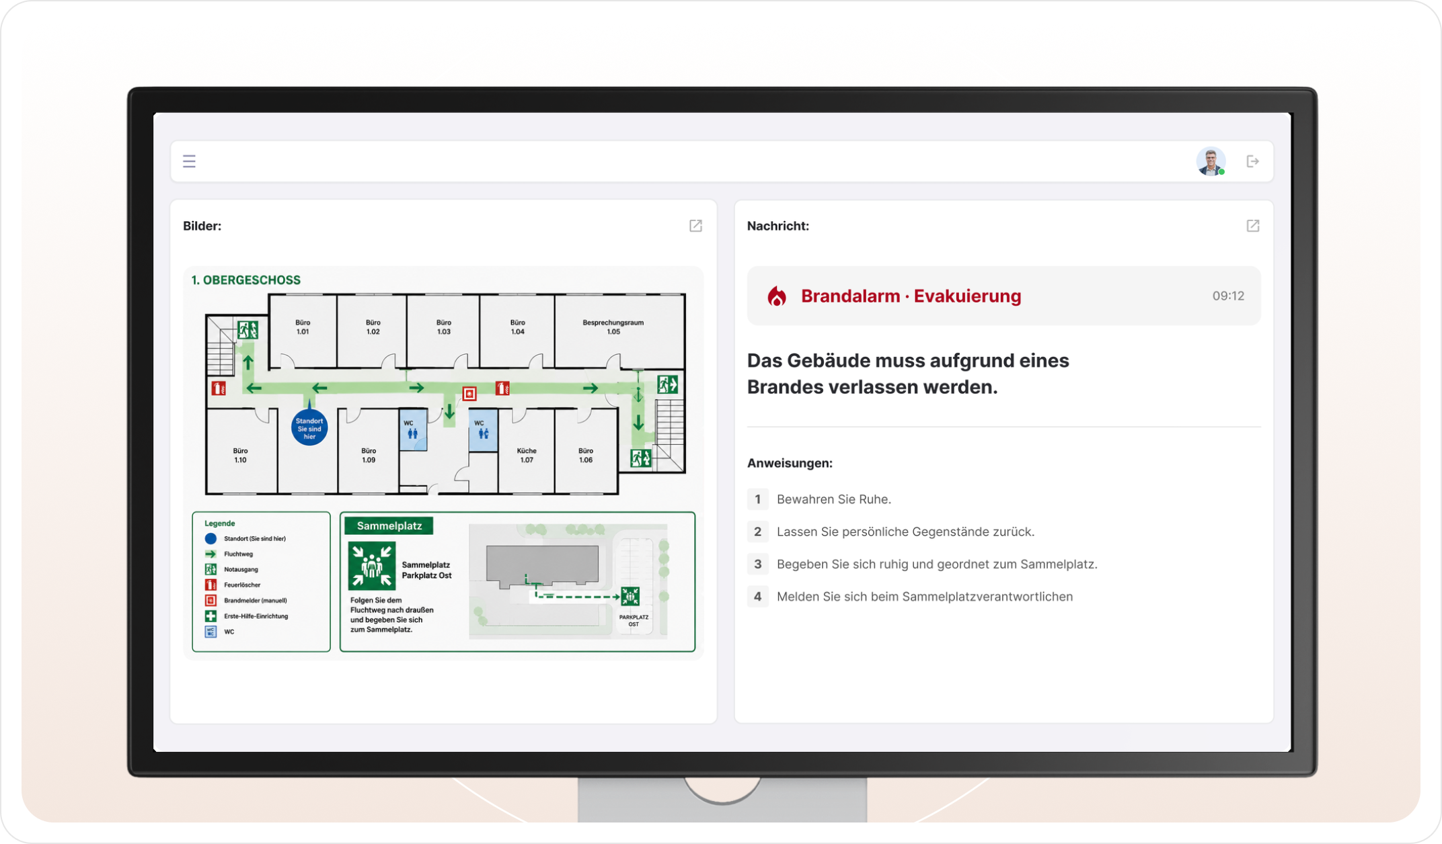Click the 'PARKPLATZ OST' label on the site map

click(x=634, y=620)
